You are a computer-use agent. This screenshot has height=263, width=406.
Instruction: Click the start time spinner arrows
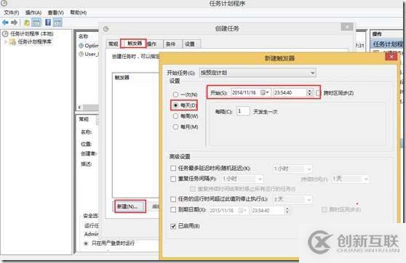[x=309, y=92]
